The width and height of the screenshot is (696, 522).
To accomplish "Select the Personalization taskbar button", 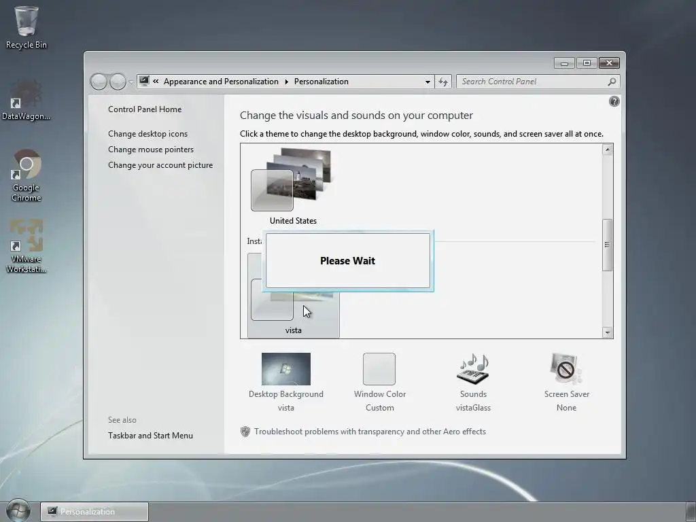I will (x=94, y=512).
